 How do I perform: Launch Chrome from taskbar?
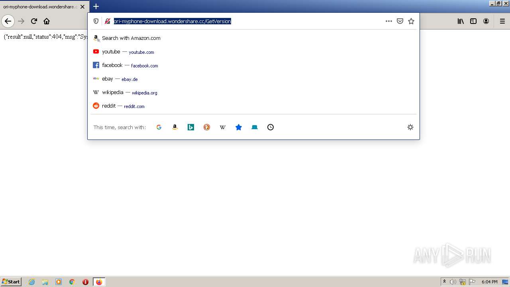72,282
